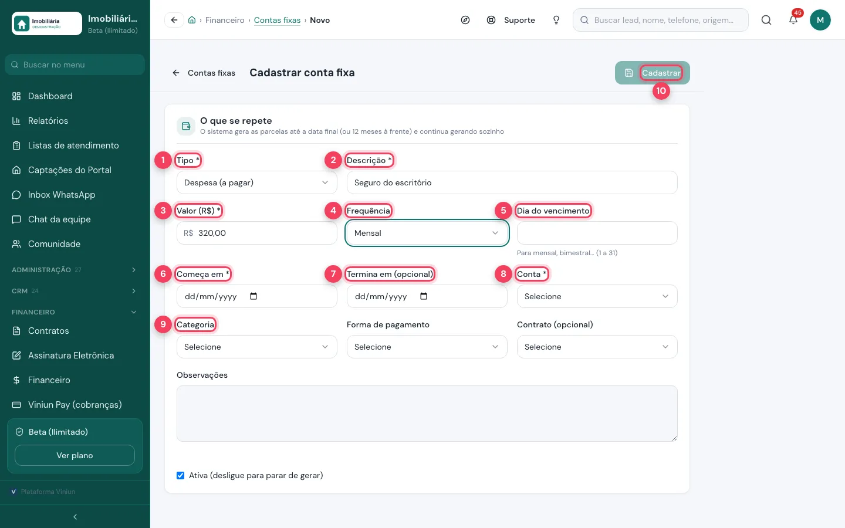Click Contas fixas breadcrumb link
This screenshot has height=528, width=845.
click(x=277, y=20)
